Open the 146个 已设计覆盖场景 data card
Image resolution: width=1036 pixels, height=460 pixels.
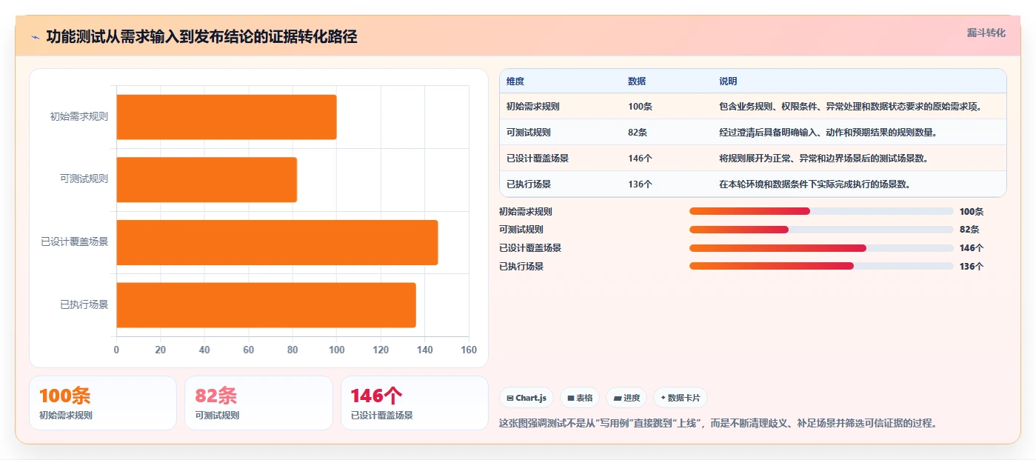coord(415,403)
